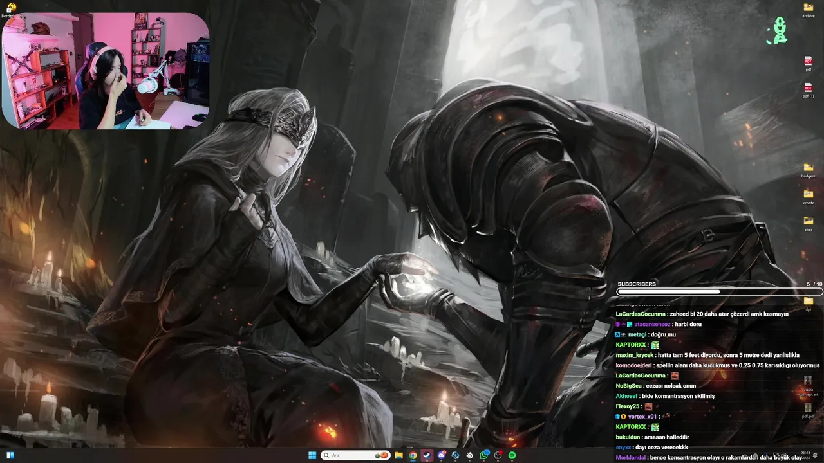The width and height of the screenshot is (824, 463).
Task: Click chat username cnyxx
Action: coord(624,448)
